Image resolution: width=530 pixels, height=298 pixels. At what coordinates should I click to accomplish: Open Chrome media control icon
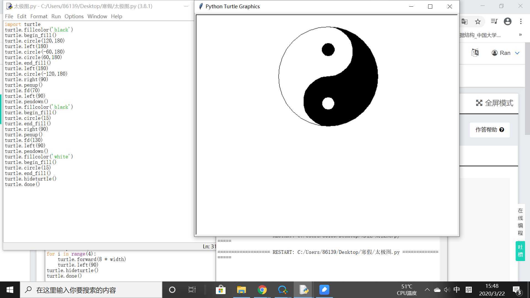[x=494, y=22]
